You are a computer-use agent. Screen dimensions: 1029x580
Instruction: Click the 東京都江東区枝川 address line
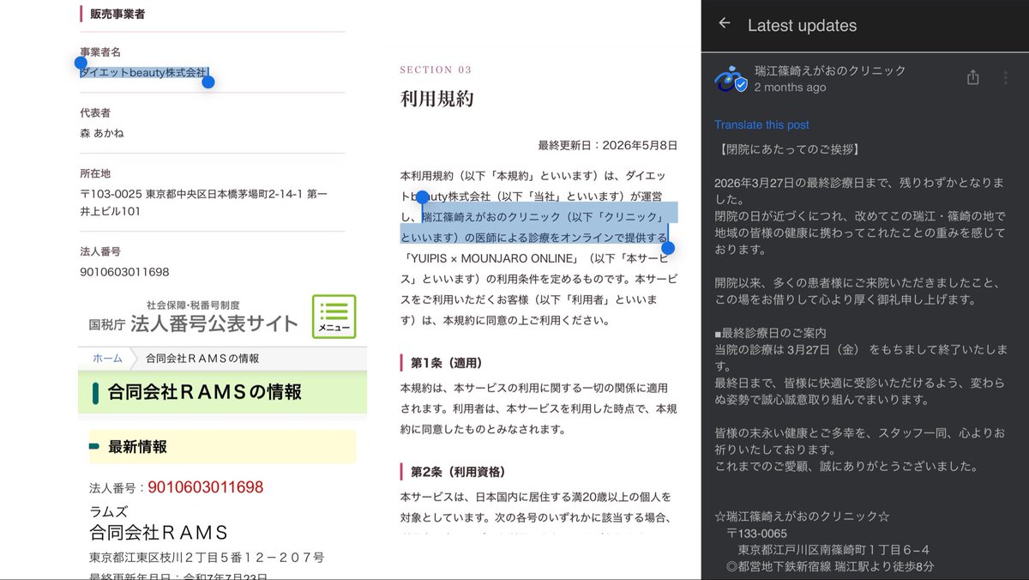tap(207, 558)
